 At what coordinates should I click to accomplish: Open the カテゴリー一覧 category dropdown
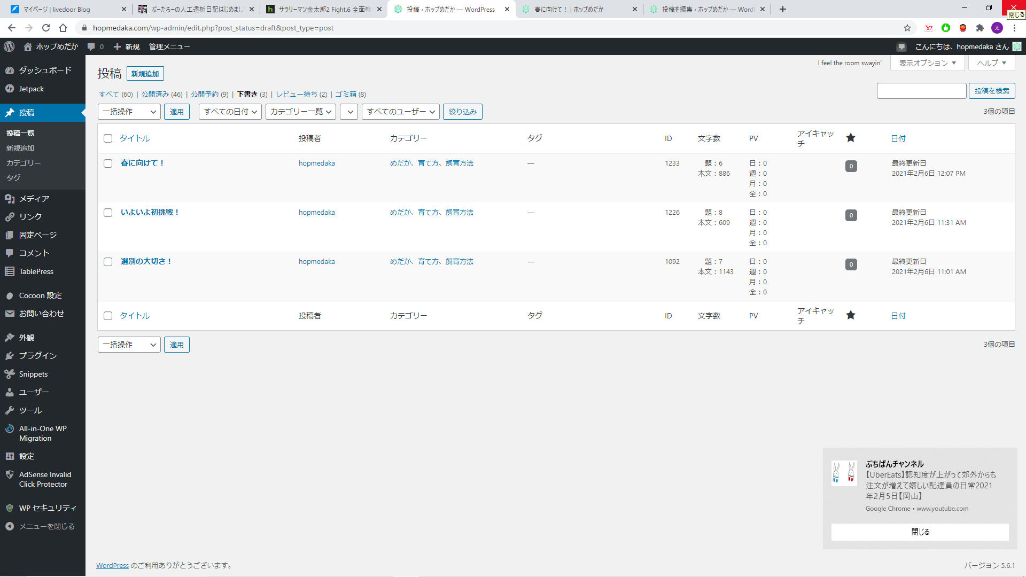pos(300,112)
